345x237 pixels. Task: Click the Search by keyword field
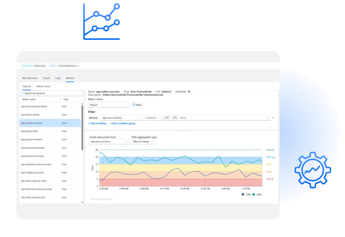pyautogui.click(x=52, y=93)
